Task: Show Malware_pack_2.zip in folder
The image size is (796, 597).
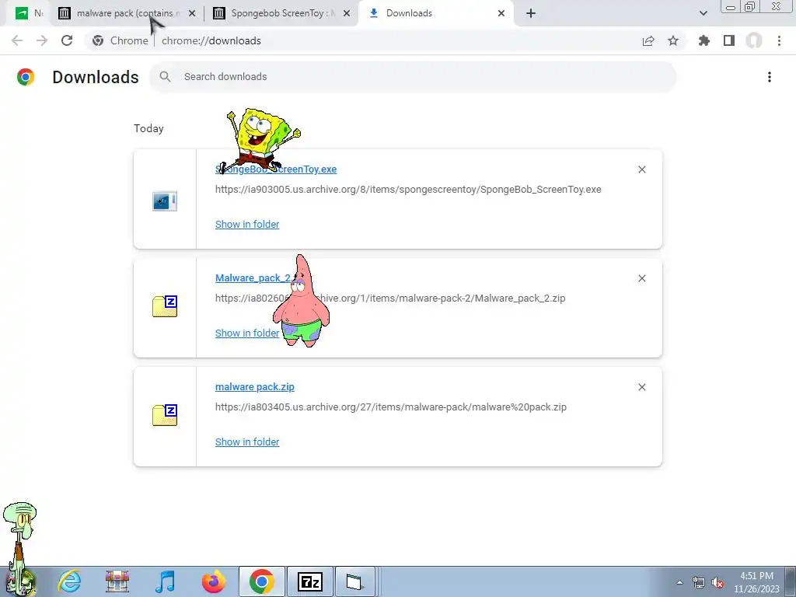Action: pos(247,333)
